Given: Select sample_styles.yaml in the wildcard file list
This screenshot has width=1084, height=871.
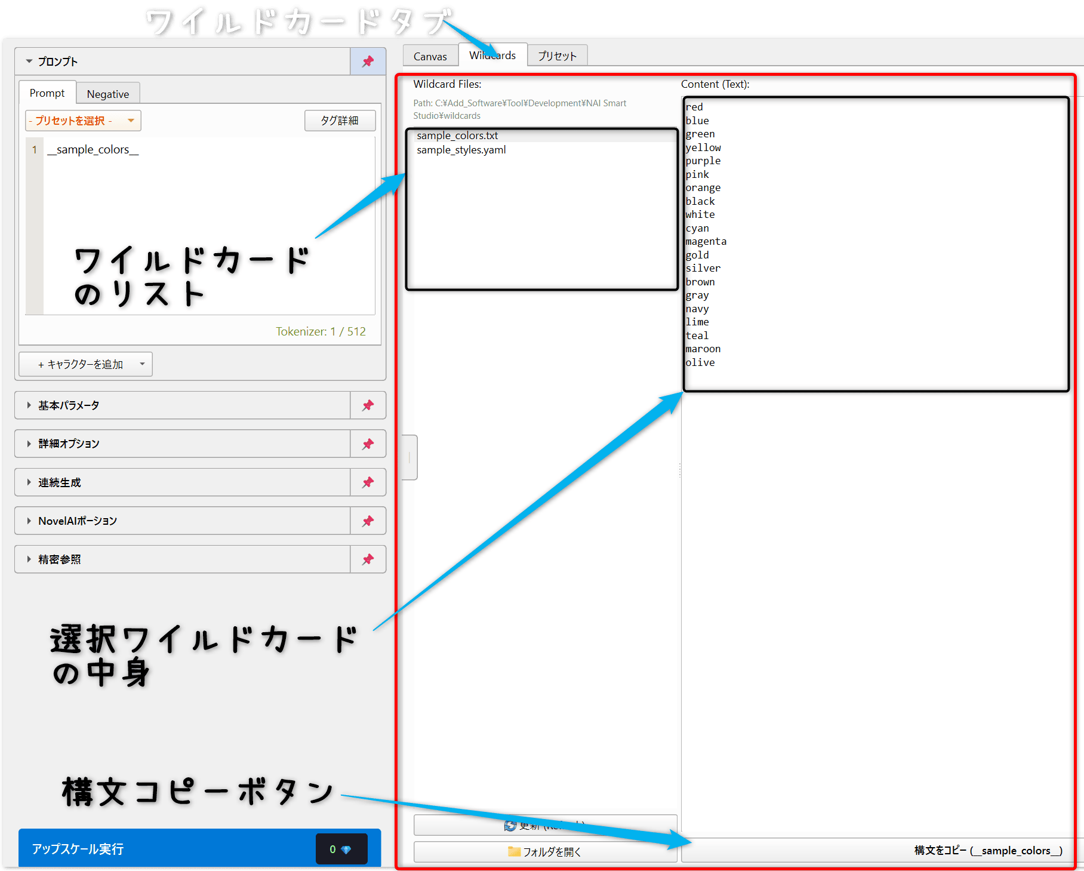Looking at the screenshot, I should coord(461,149).
